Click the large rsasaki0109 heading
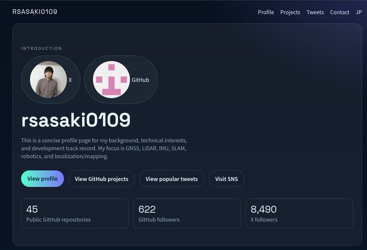Screen dimensions: 367x250 76,120
